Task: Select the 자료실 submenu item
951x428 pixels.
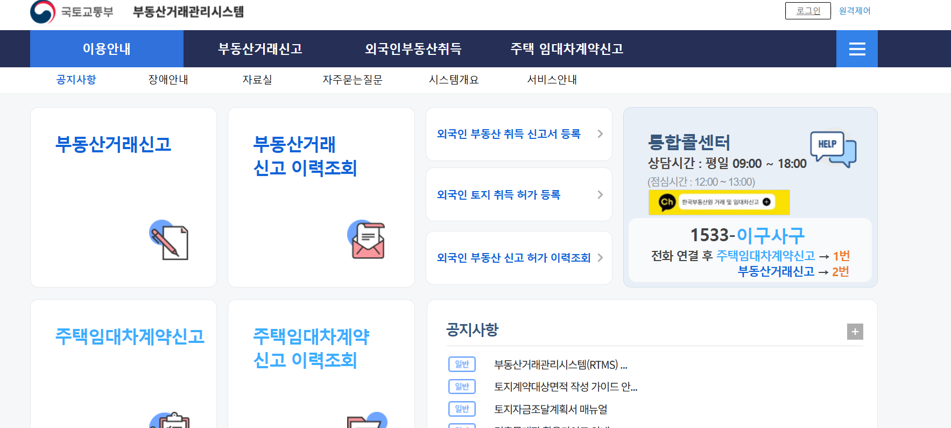Action: [257, 80]
